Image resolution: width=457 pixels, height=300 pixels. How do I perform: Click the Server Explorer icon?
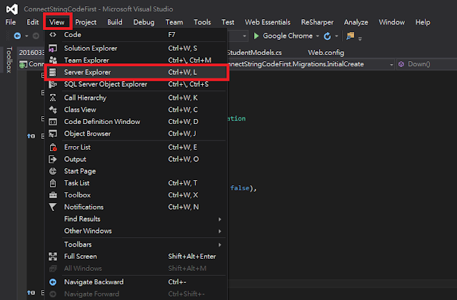[53, 72]
